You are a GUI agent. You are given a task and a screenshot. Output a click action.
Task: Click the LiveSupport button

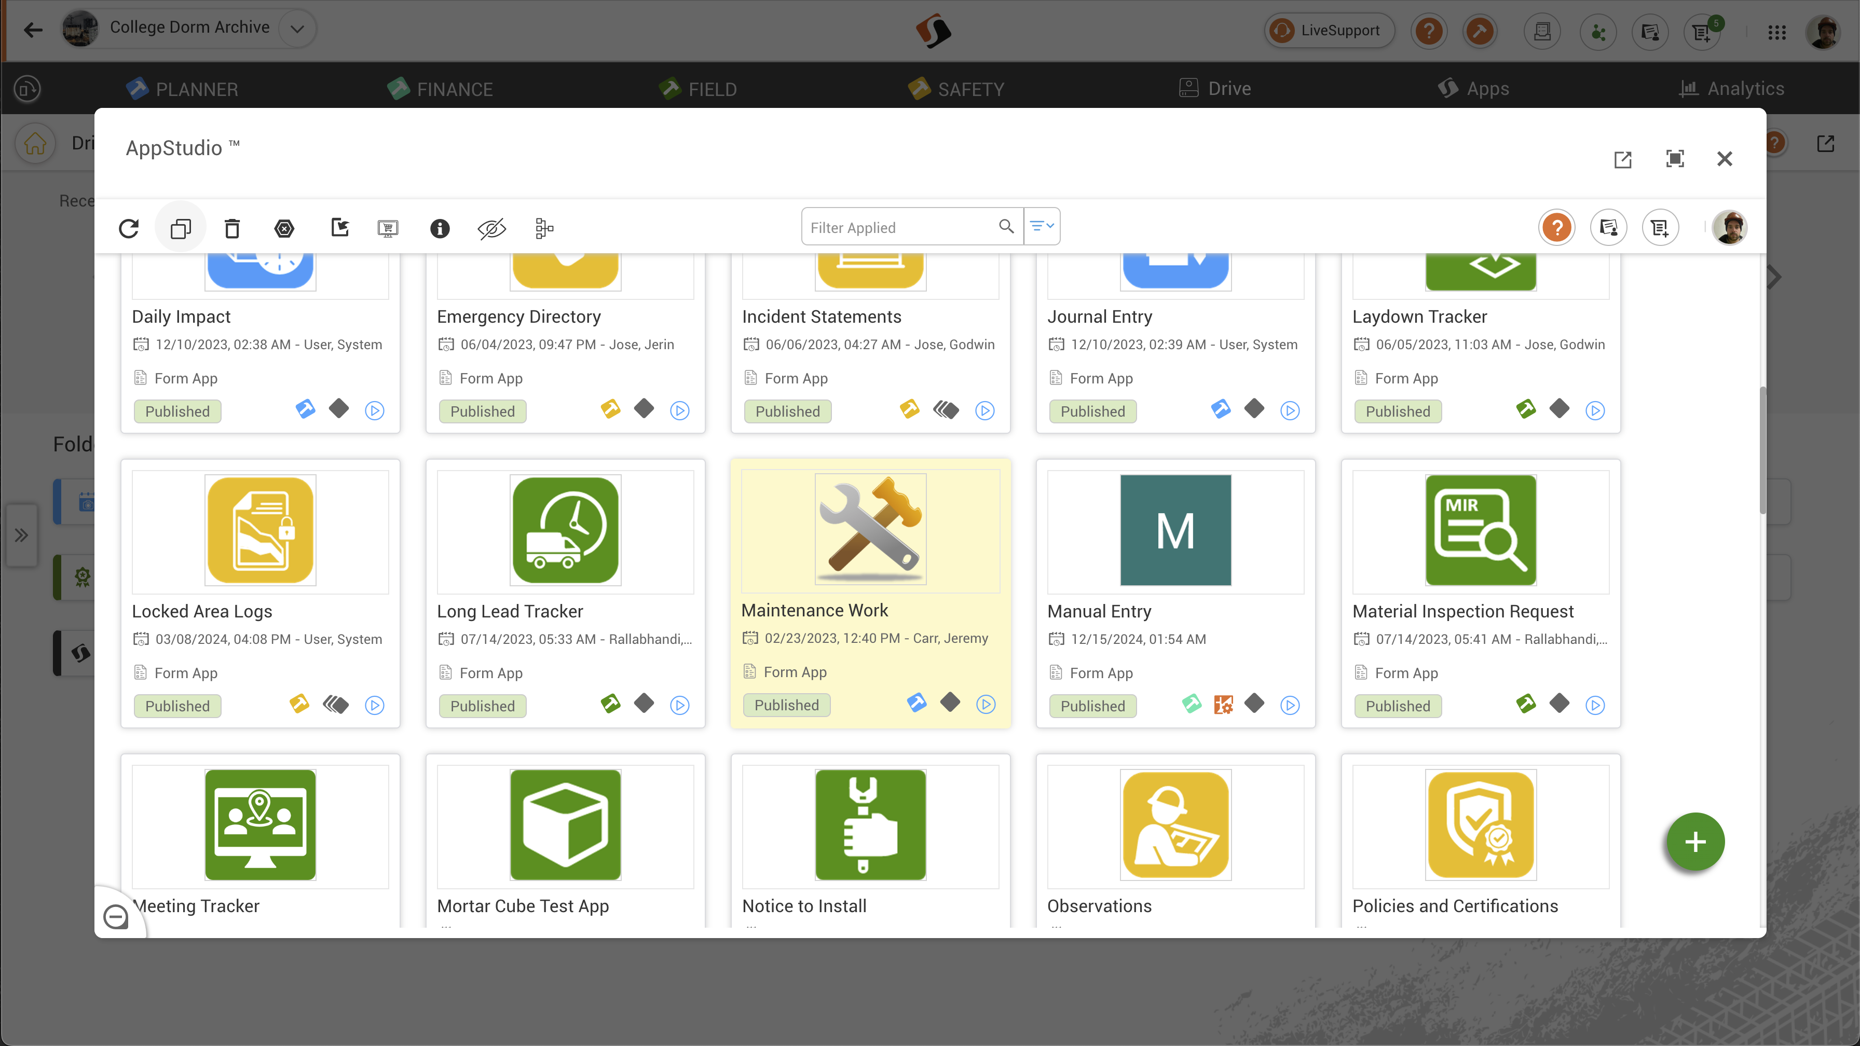(1329, 30)
